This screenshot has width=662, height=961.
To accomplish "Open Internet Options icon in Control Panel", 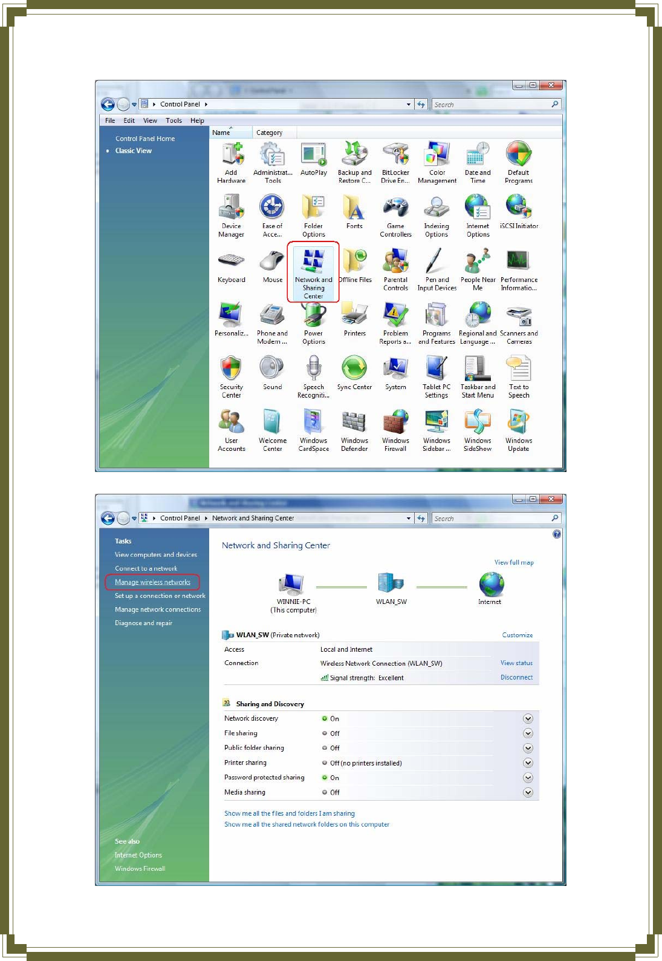I will coord(478,216).
